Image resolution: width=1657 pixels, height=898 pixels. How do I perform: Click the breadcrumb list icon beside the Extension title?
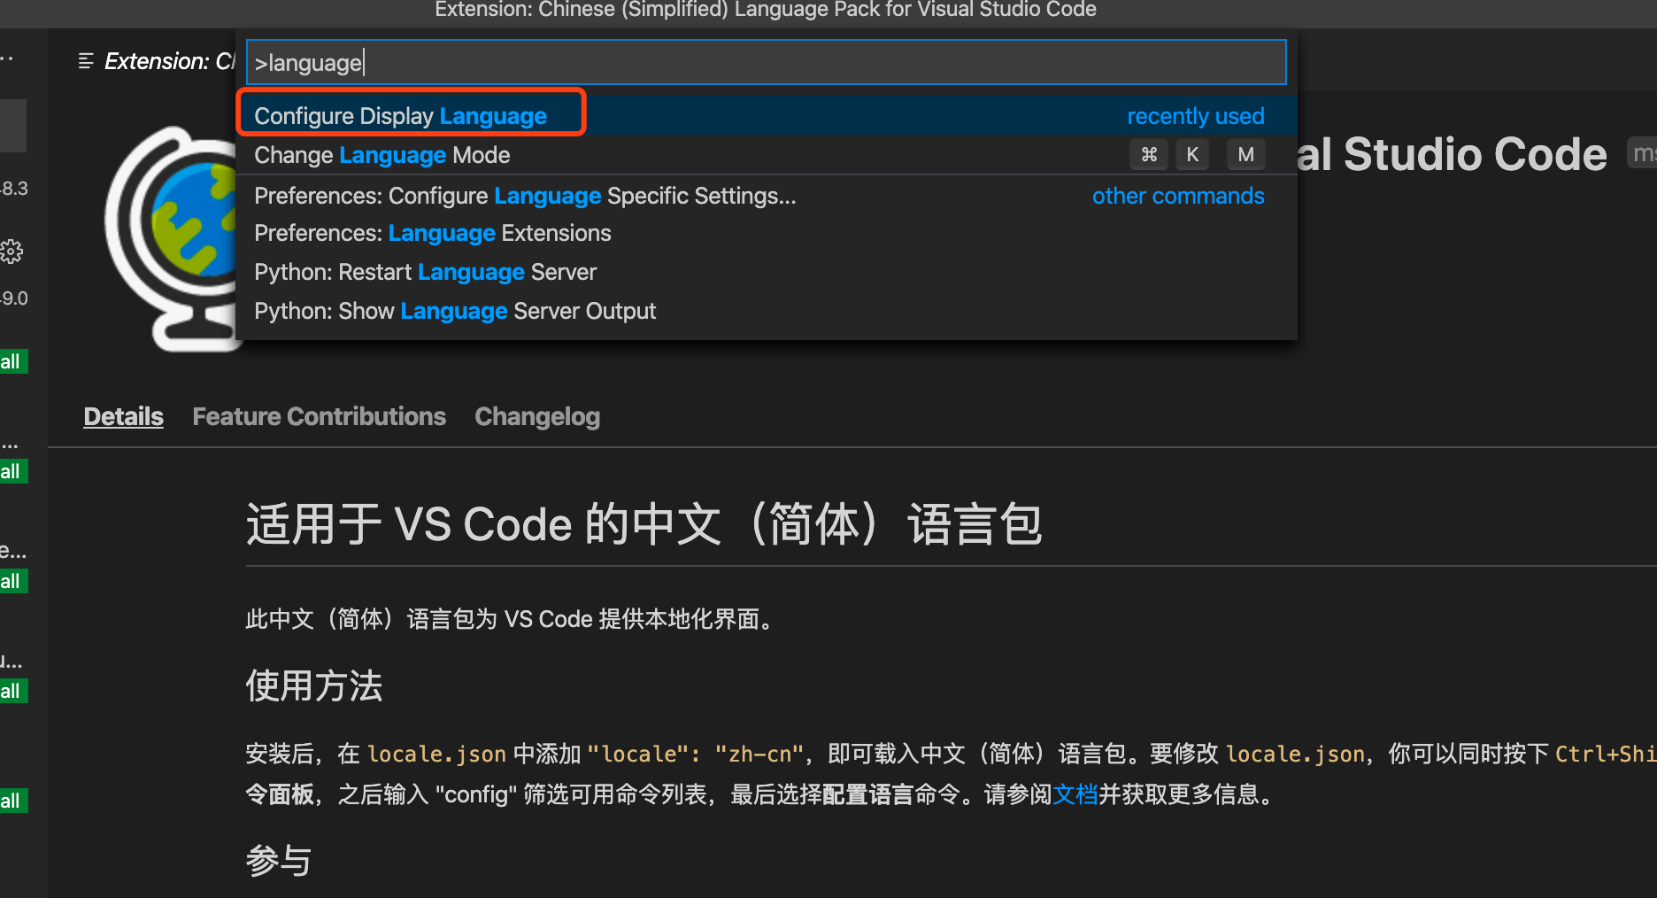(86, 61)
